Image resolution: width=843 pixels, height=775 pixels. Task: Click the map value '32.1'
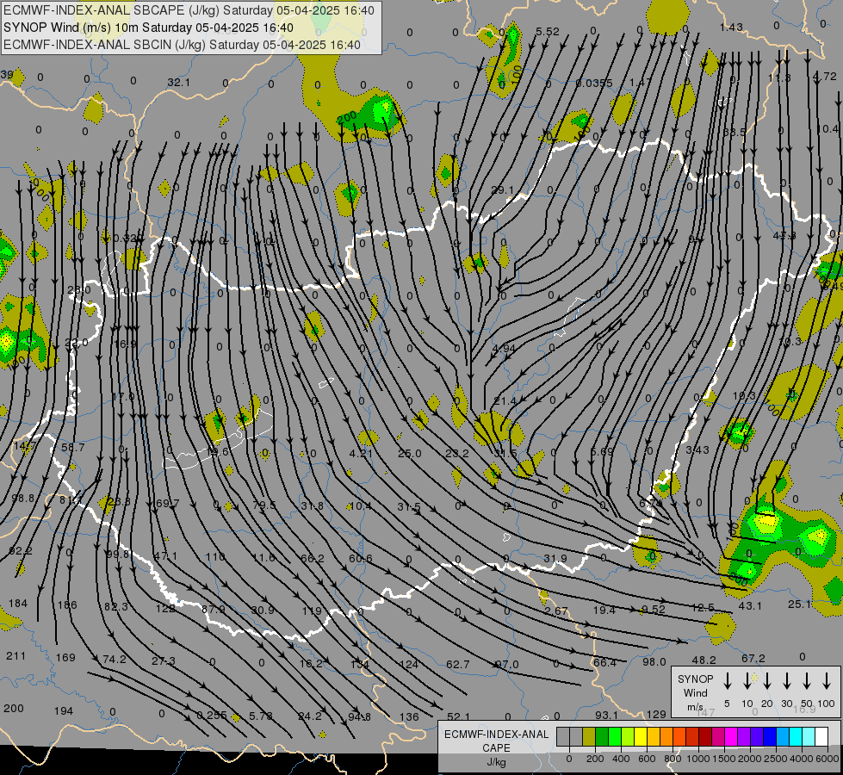178,83
